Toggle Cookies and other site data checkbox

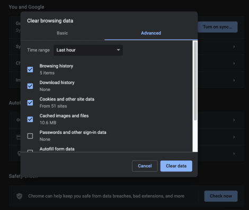[30, 103]
